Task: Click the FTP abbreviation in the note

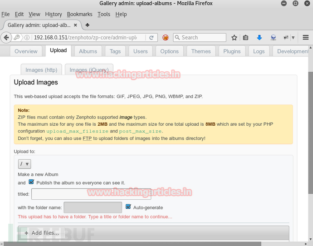Action: pyautogui.click(x=87, y=138)
